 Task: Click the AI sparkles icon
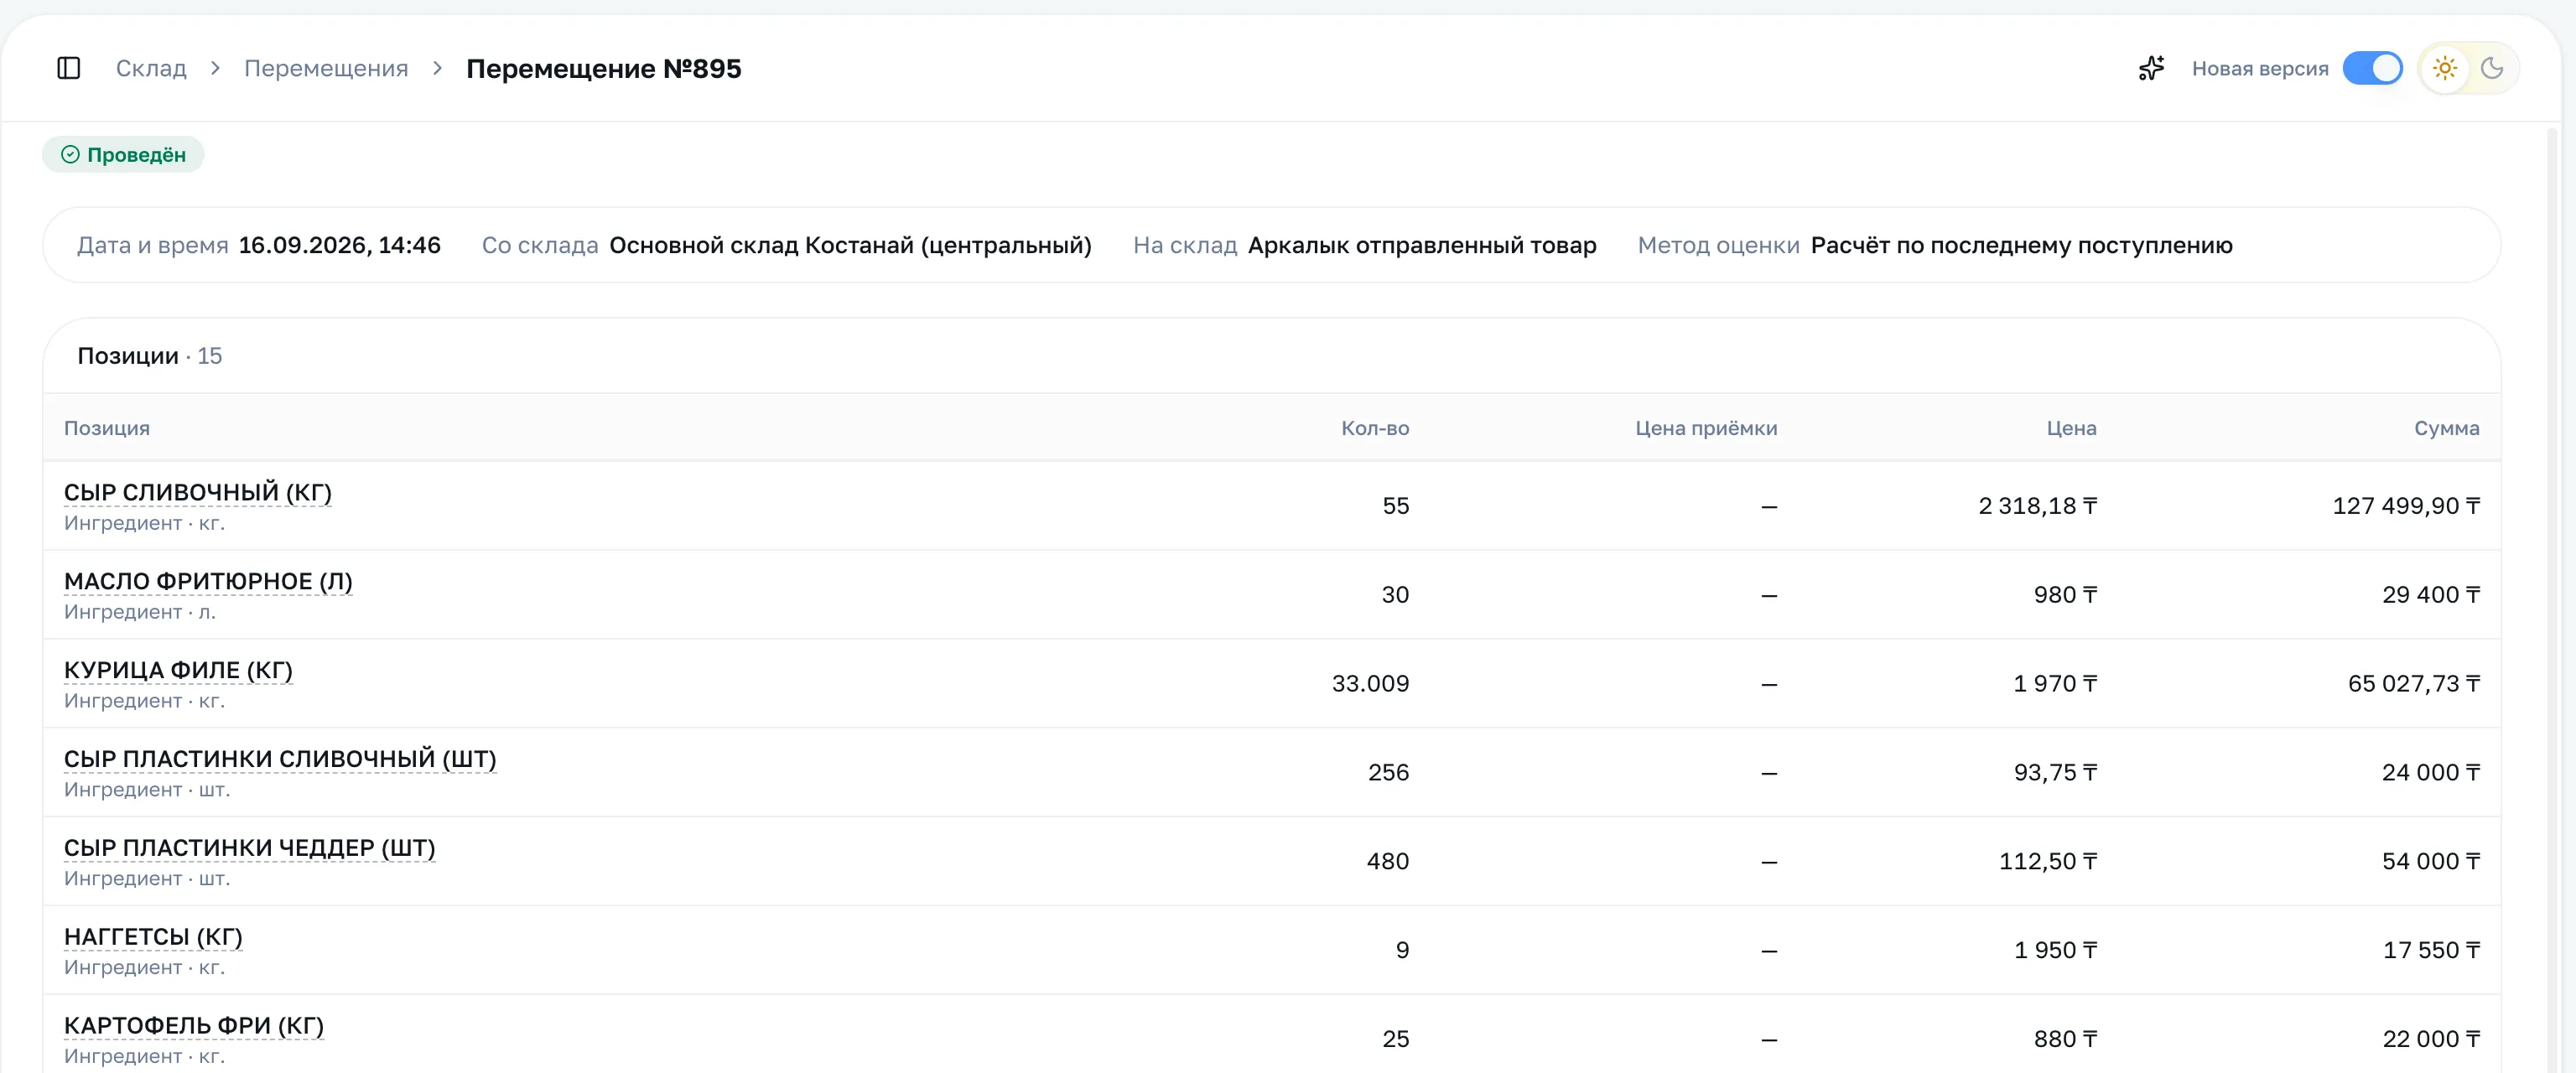pyautogui.click(x=2151, y=68)
